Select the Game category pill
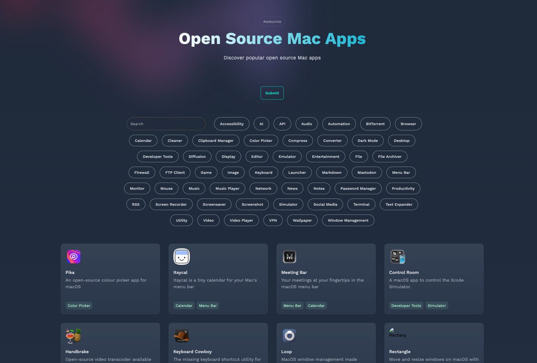537x363 pixels. tap(206, 173)
